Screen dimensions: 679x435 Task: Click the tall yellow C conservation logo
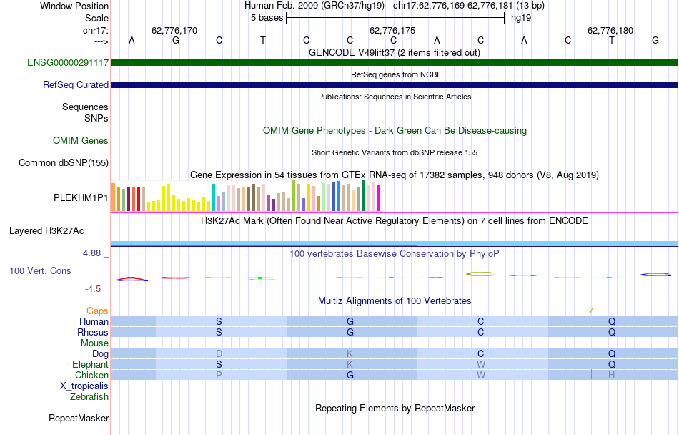[x=480, y=274]
